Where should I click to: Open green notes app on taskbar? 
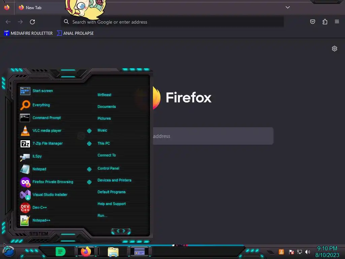pyautogui.click(x=60, y=252)
